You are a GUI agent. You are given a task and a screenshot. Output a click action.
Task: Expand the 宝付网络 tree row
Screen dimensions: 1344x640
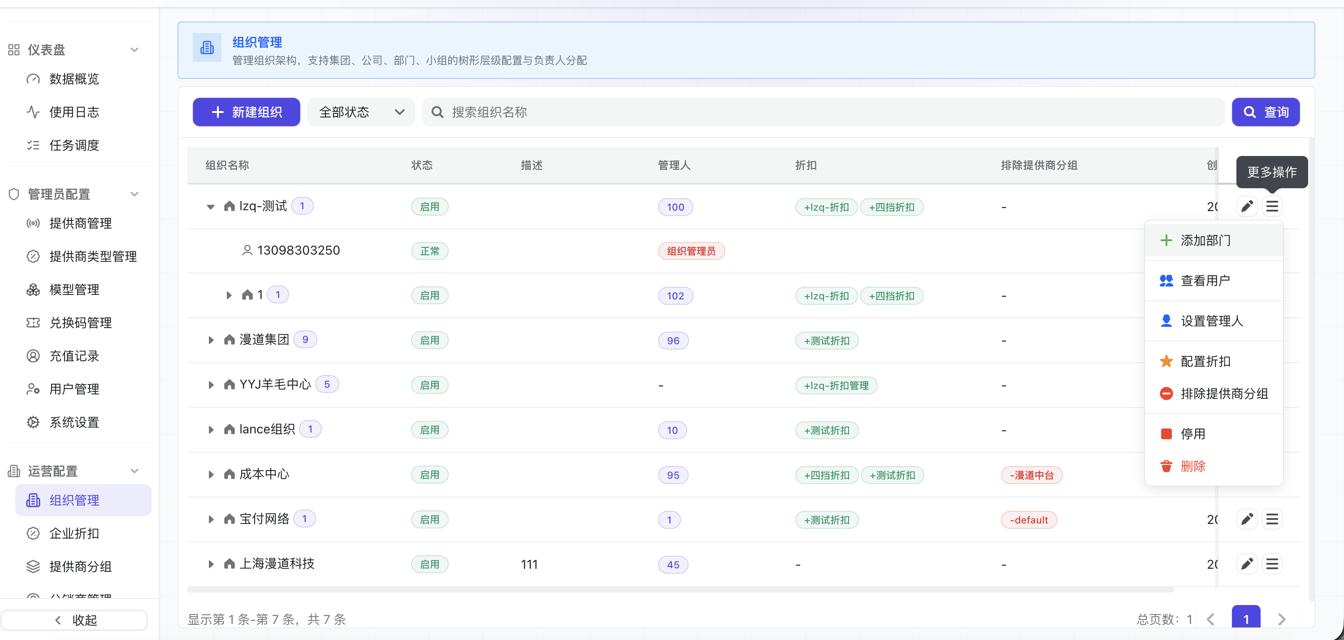[x=211, y=519]
